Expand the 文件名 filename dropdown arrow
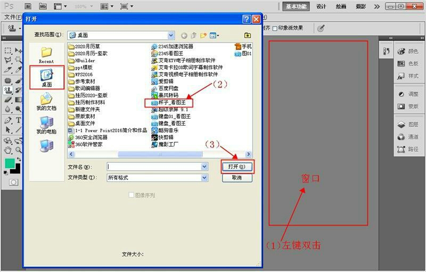Image resolution: width=426 pixels, height=272 pixels. tap(204, 167)
